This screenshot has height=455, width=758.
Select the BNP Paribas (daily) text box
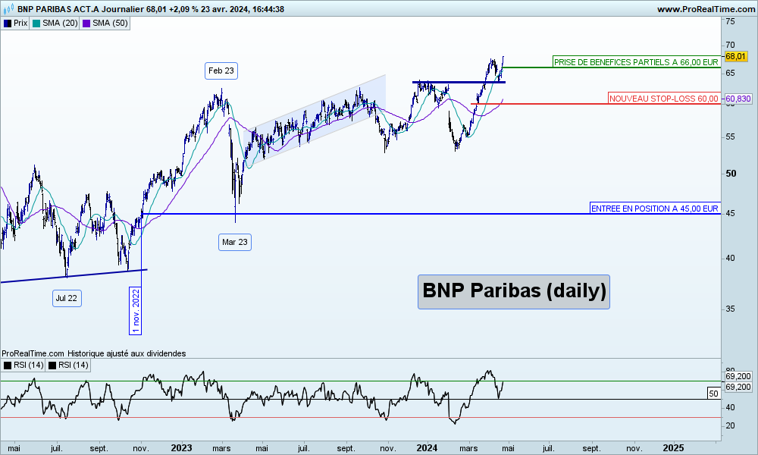pos(513,291)
